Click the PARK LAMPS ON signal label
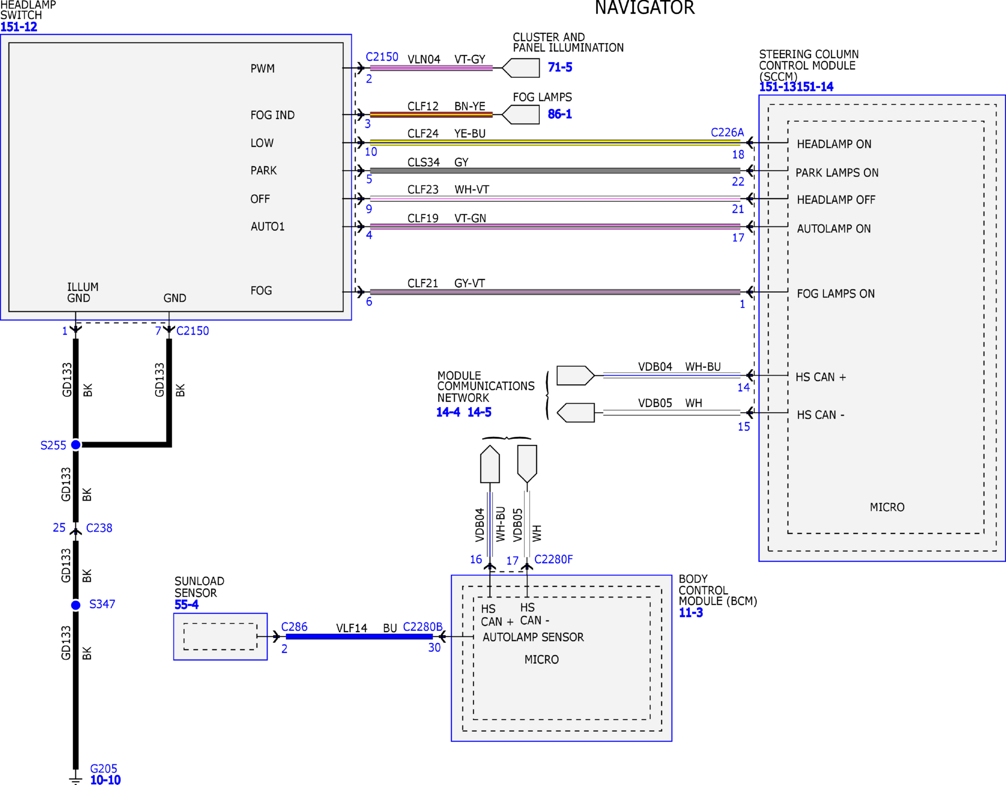 [x=837, y=173]
